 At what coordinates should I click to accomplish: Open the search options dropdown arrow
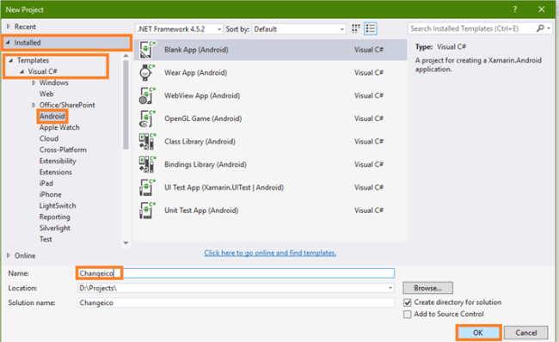(549, 28)
